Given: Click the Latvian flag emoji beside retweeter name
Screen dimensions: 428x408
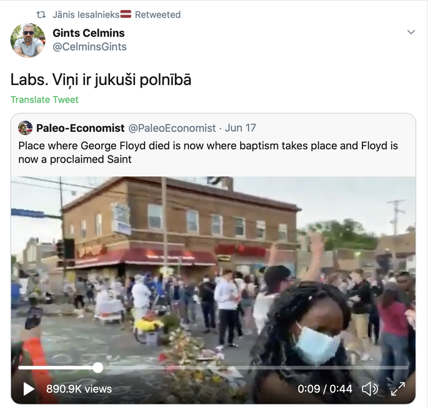Looking at the screenshot, I should pyautogui.click(x=126, y=14).
